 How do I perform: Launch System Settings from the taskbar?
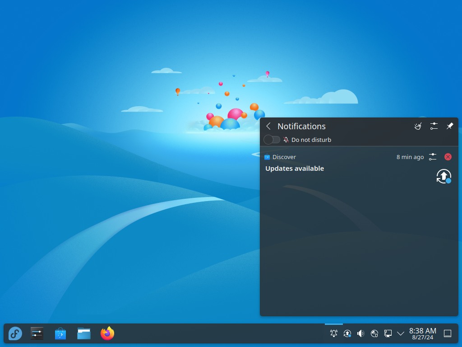coord(37,334)
